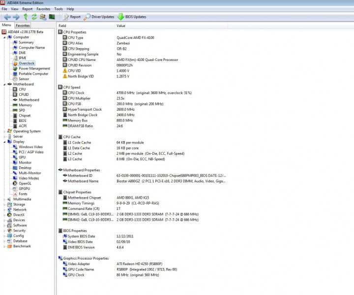Open Portable Computer in the tree

coord(33,74)
